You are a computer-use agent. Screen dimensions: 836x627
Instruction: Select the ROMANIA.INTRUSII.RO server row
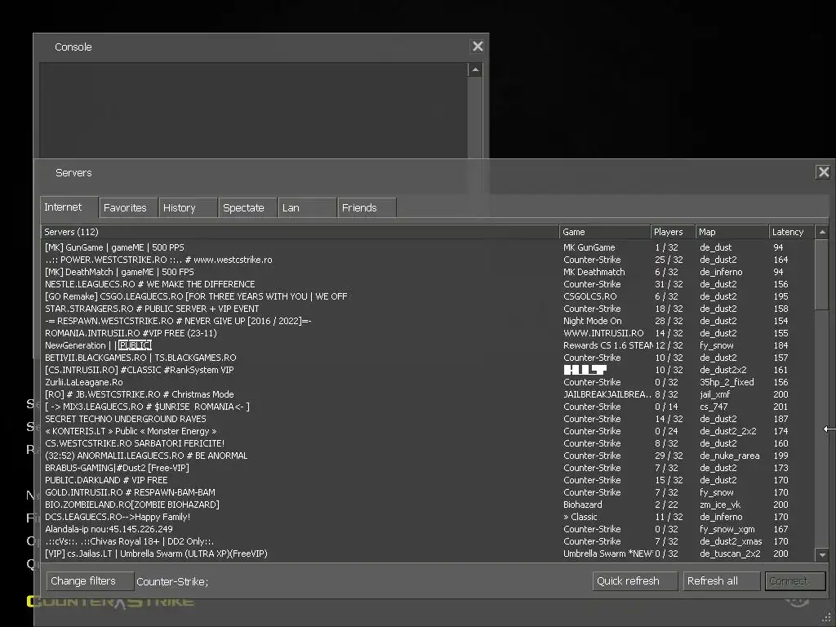[x=428, y=333]
